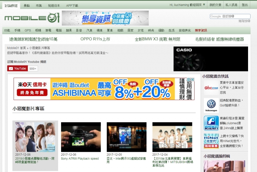Open 私人訊息 inbox link
This screenshot has height=172, width=257.
coord(231,5)
